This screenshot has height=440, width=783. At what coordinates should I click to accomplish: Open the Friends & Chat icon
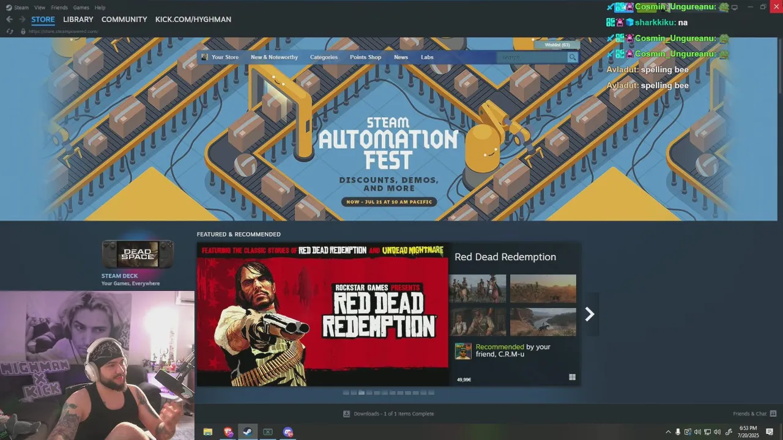tap(773, 414)
